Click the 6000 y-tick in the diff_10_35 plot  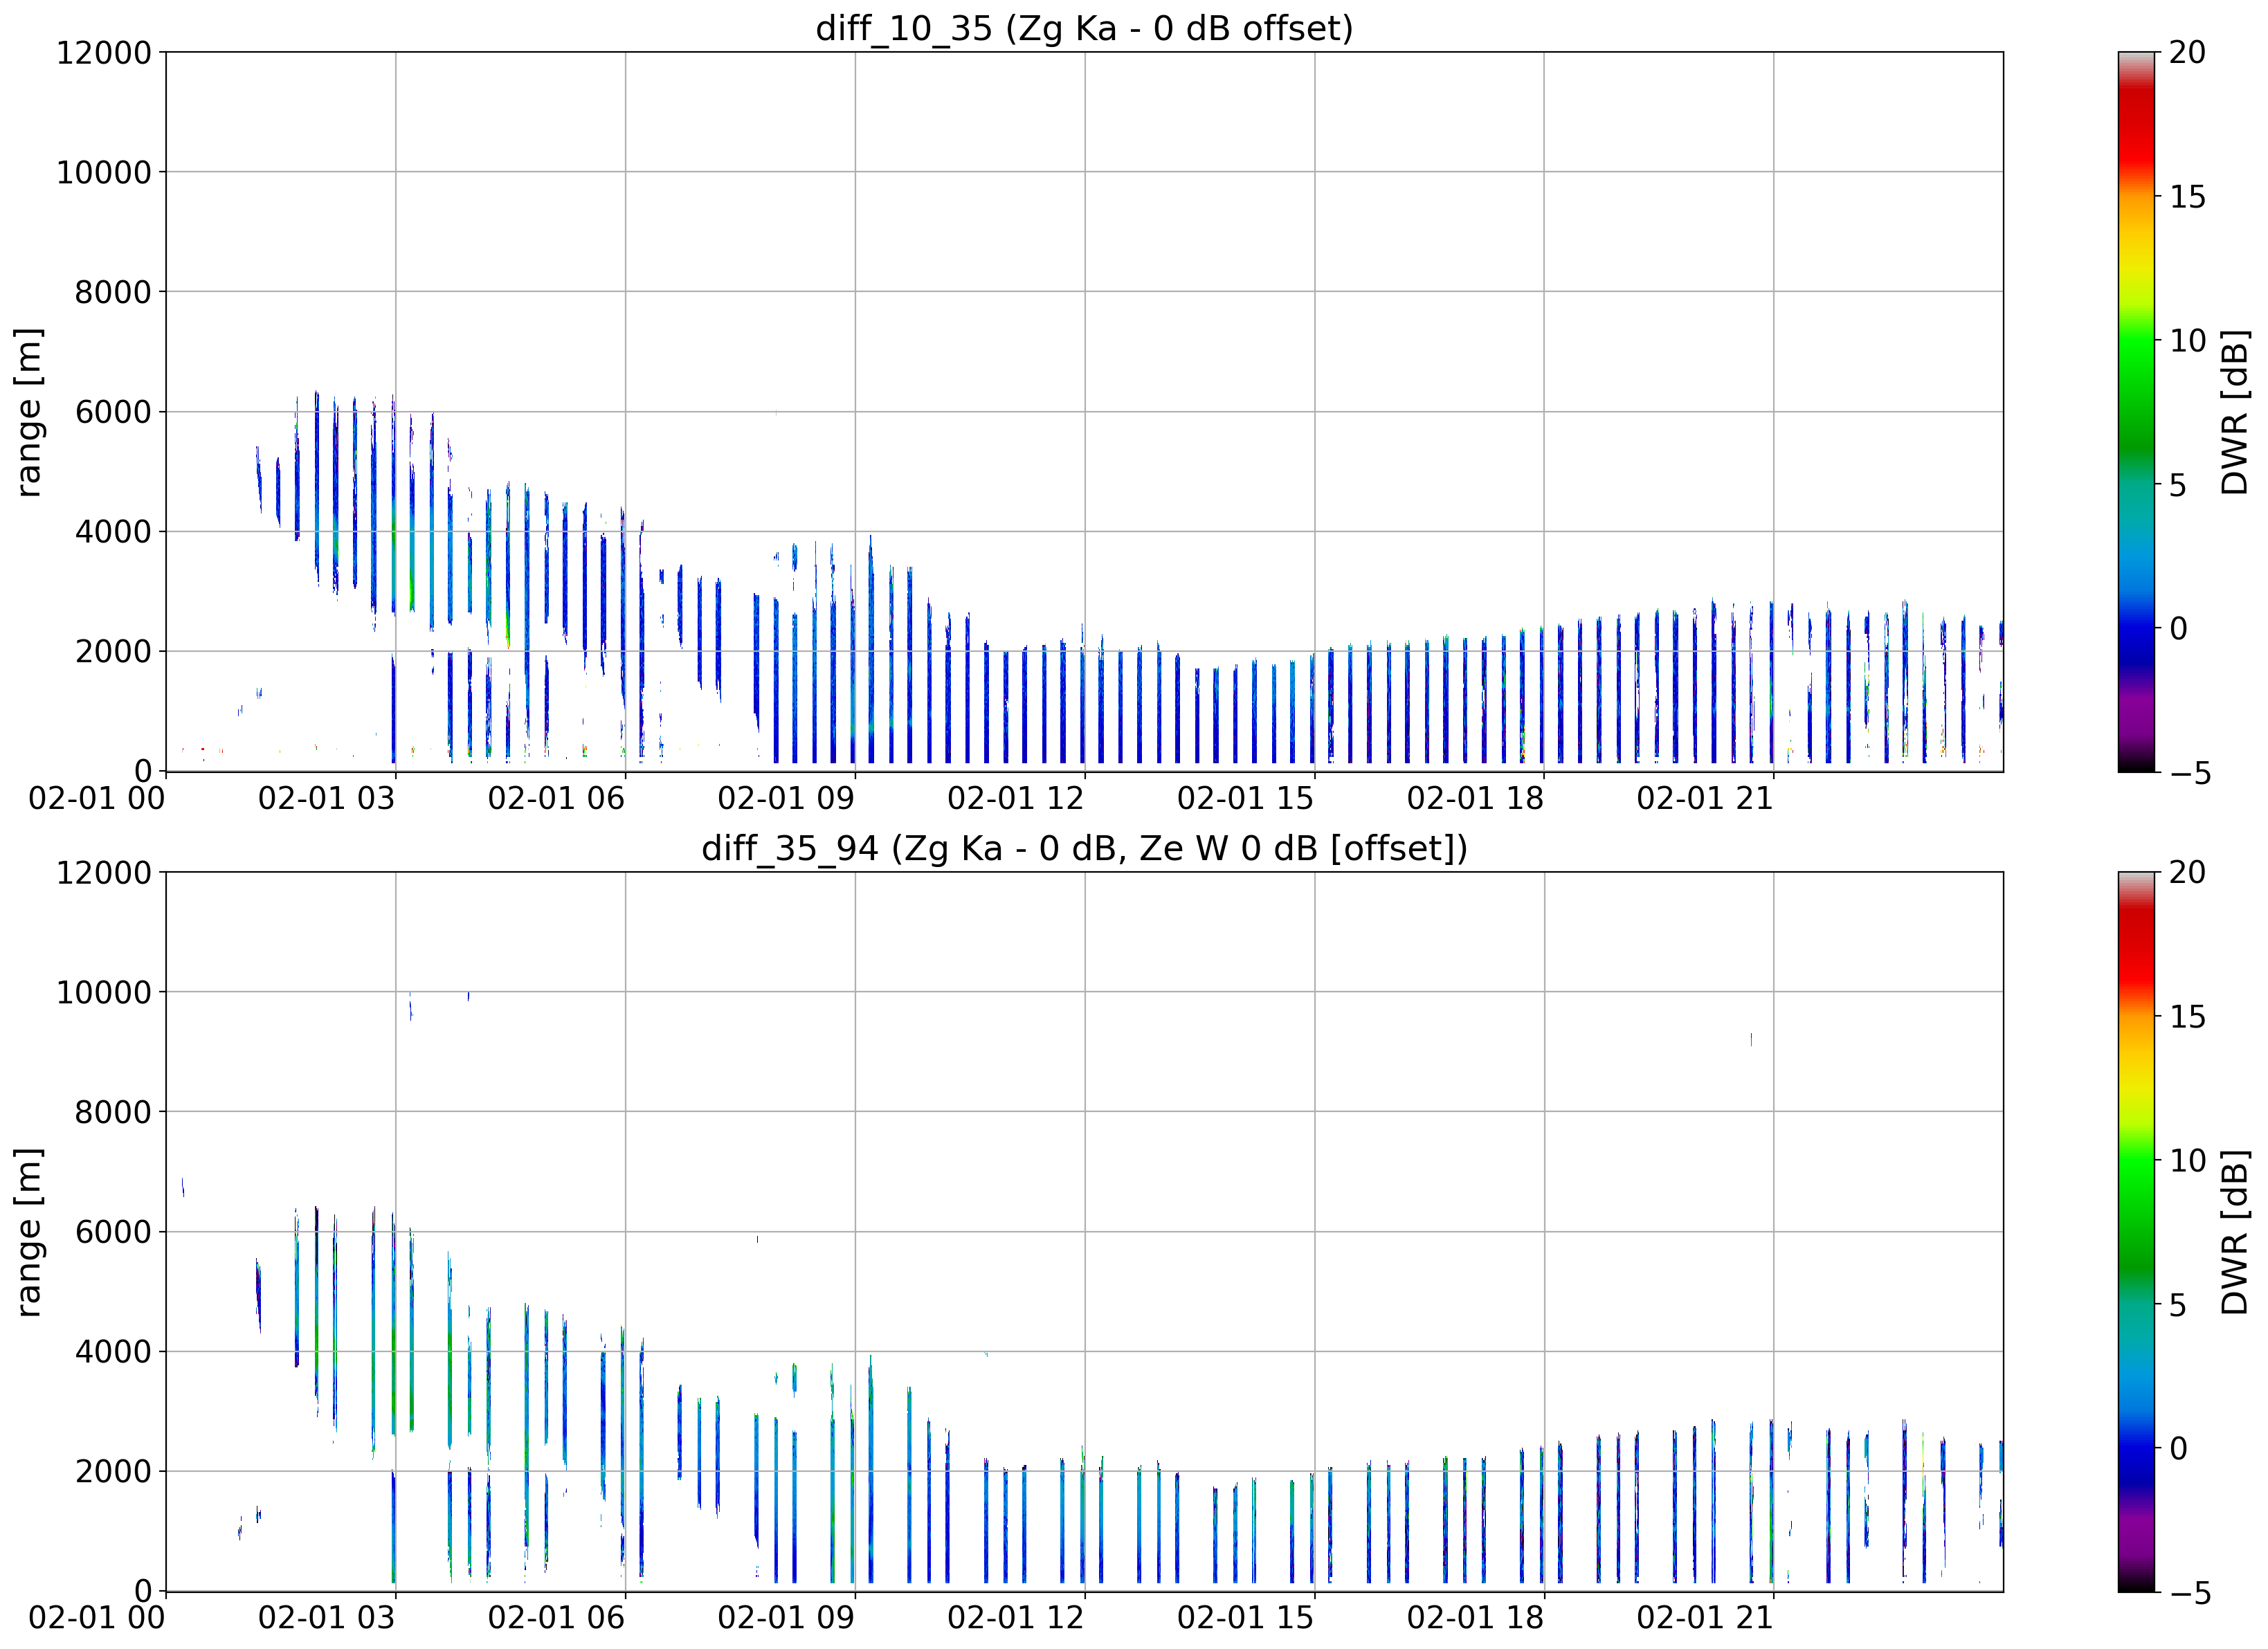[113, 412]
